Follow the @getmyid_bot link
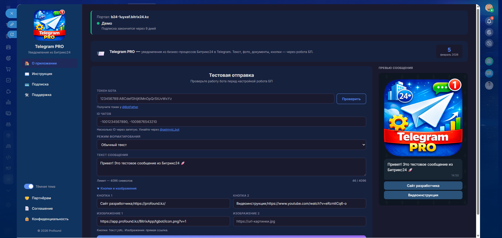Image resolution: width=502 pixels, height=238 pixels. click(x=169, y=129)
